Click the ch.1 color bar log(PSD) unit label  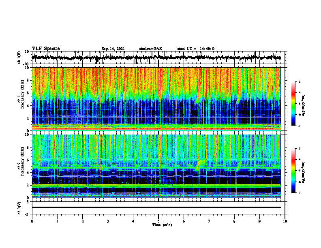[x=304, y=105]
